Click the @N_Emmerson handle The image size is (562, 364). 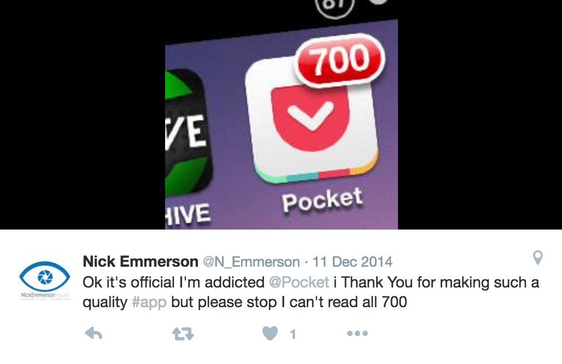point(251,262)
